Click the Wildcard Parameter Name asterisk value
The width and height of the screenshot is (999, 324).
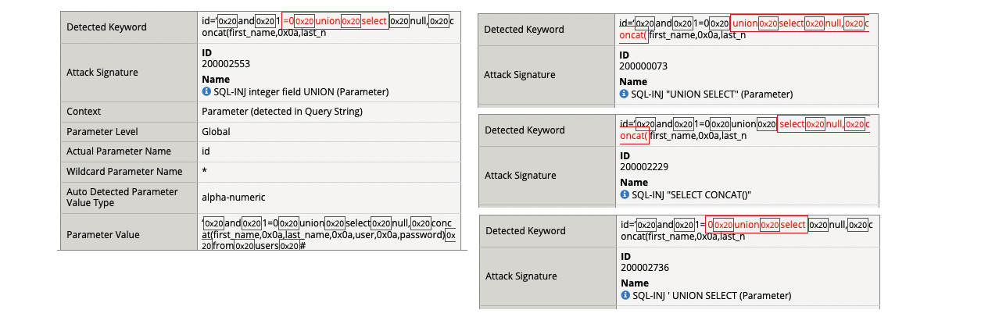(204, 172)
